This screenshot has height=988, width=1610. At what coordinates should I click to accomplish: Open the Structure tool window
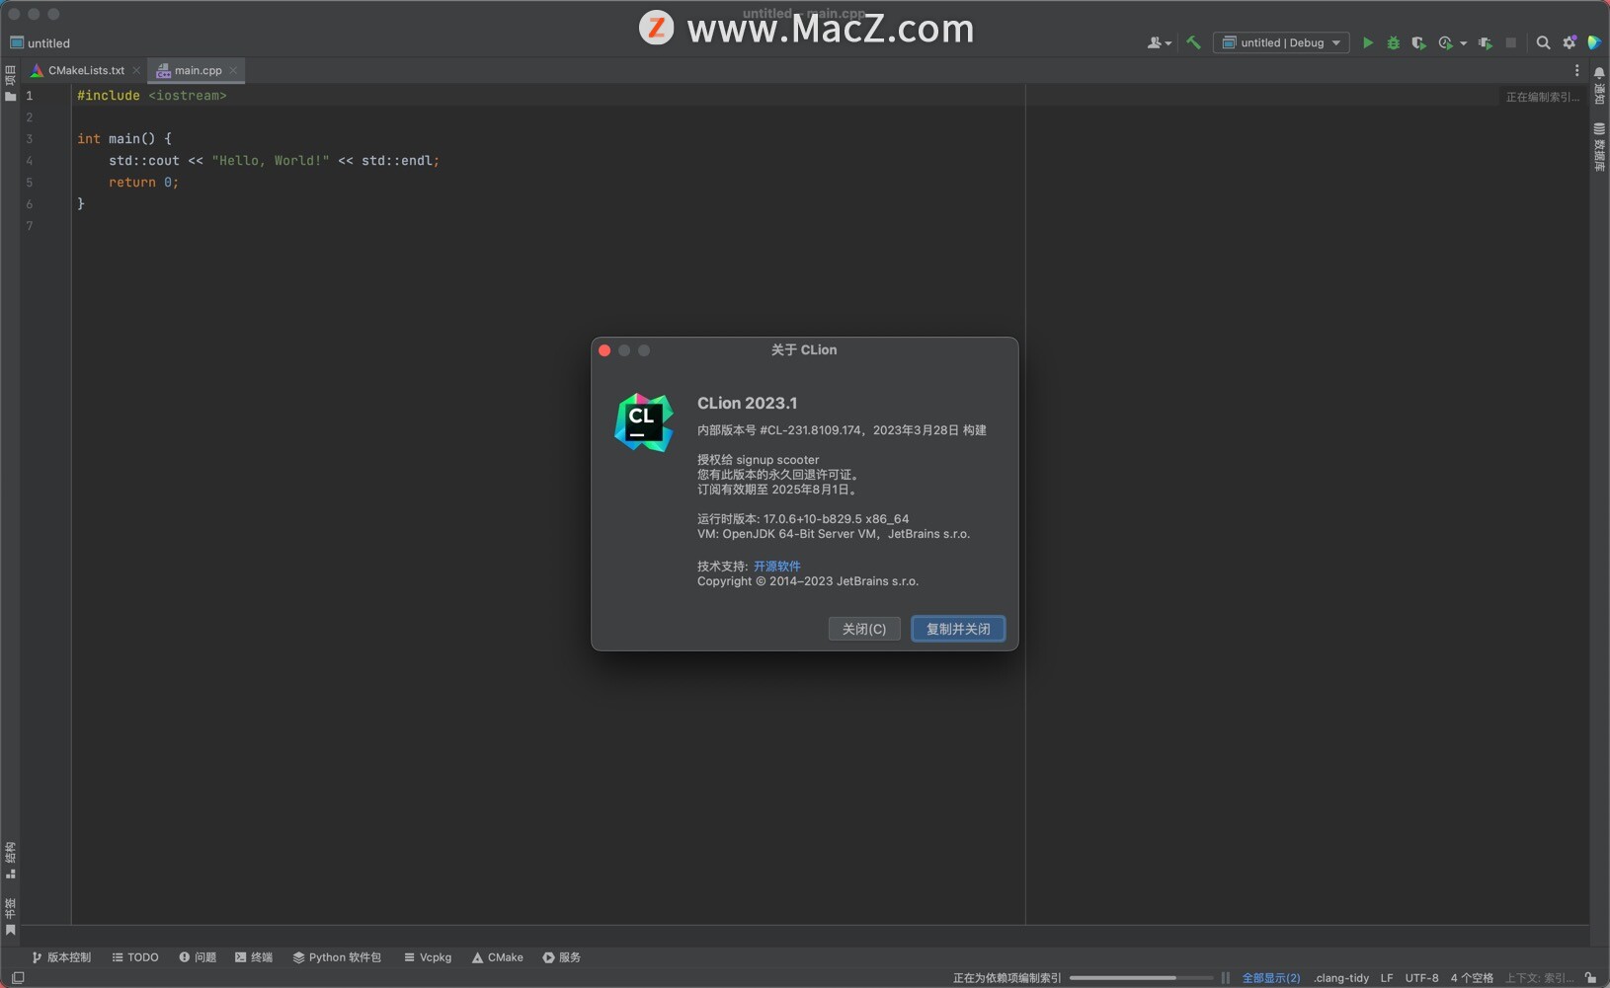click(x=11, y=860)
